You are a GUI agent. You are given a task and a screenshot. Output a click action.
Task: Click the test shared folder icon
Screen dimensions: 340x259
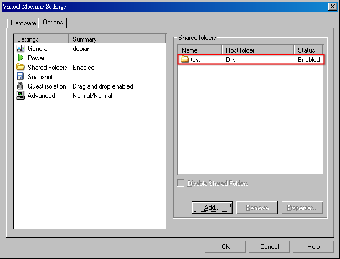click(185, 60)
